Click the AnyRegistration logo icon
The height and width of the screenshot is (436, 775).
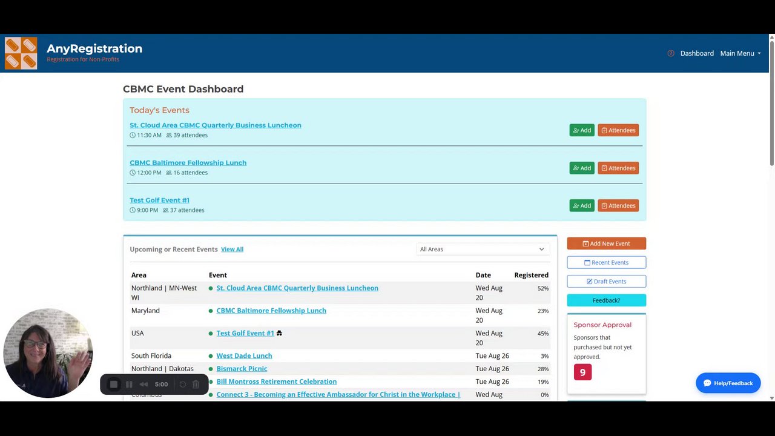[21, 53]
